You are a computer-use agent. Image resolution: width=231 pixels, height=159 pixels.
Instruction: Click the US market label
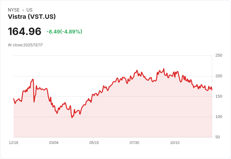point(30,10)
